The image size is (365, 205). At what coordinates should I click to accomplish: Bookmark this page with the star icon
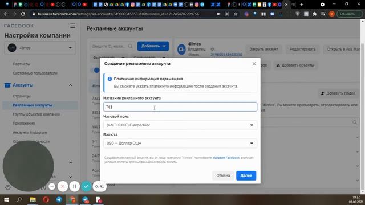[x=236, y=14]
